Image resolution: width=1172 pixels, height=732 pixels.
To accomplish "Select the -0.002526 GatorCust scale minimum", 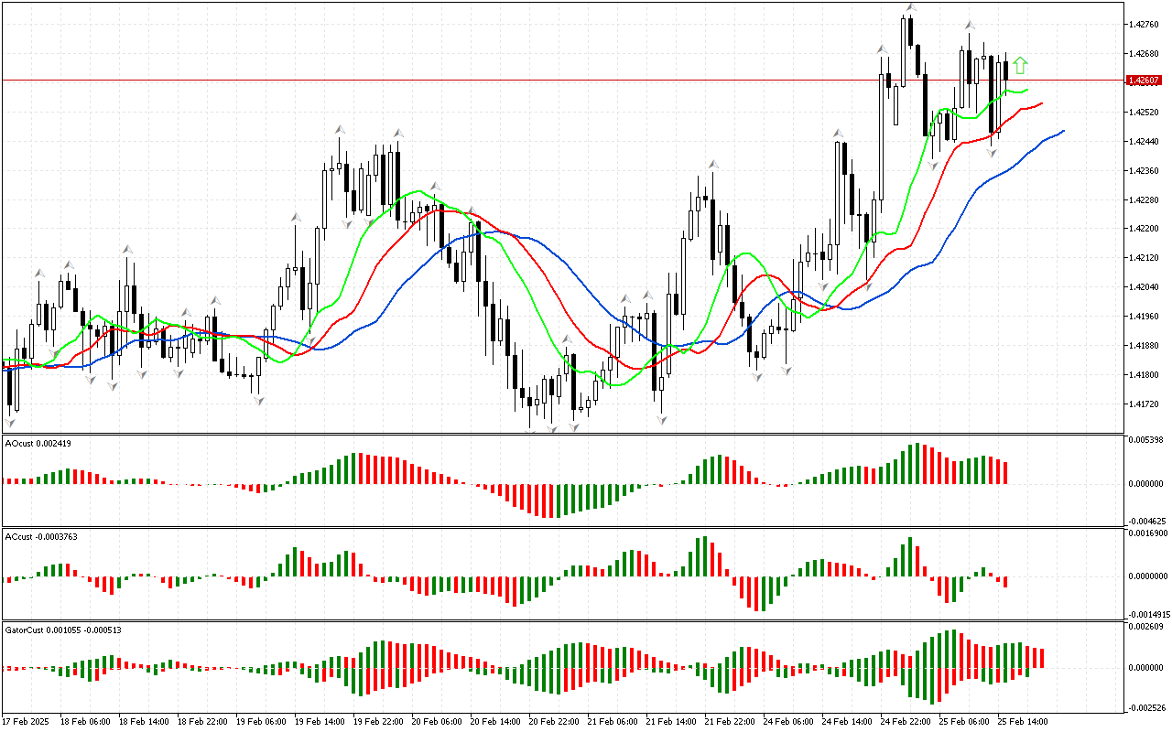I will (x=1148, y=706).
